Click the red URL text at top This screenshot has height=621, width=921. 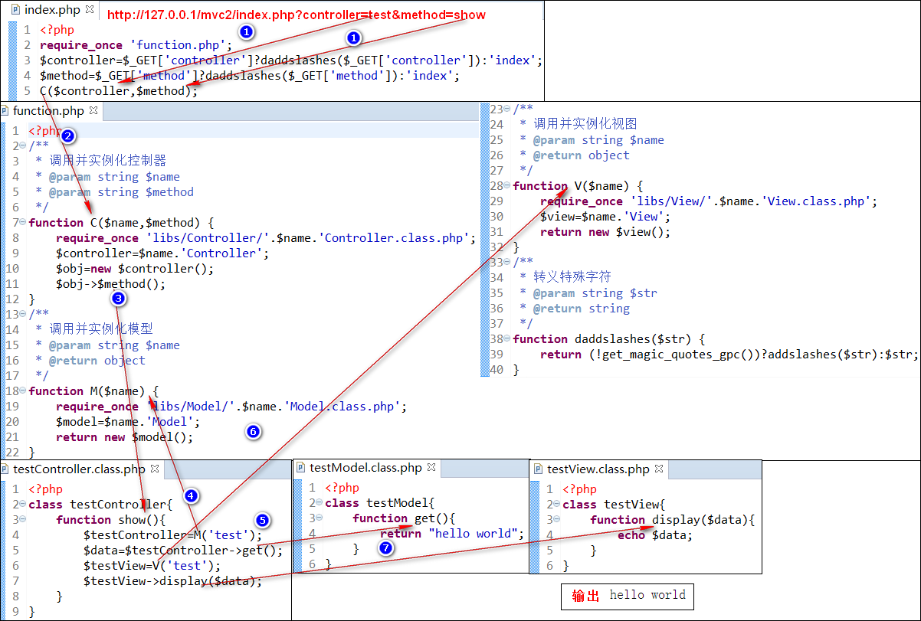297,15
